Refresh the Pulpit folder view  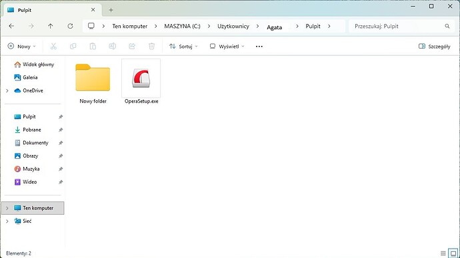click(70, 26)
